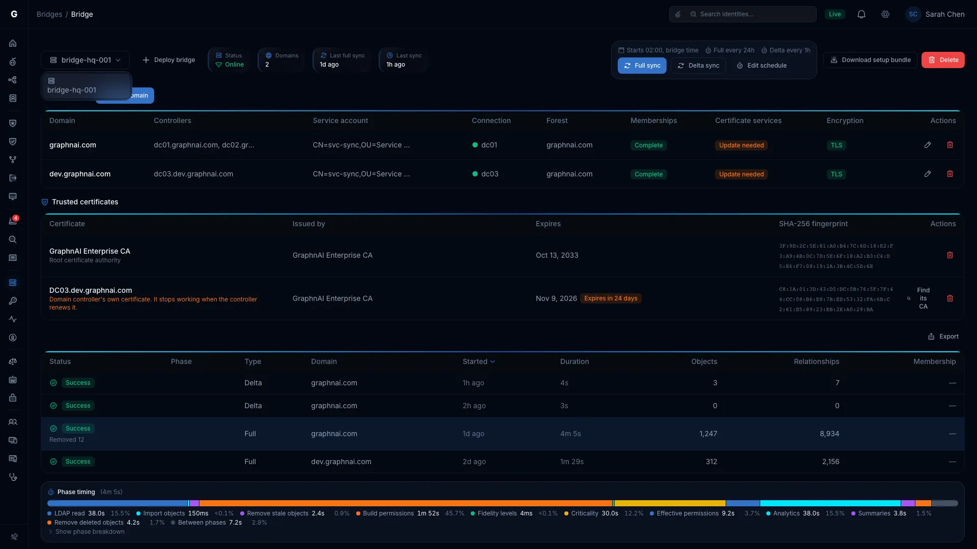
Task: Edit the dev.graphnai.com domain row
Action: pyautogui.click(x=928, y=174)
